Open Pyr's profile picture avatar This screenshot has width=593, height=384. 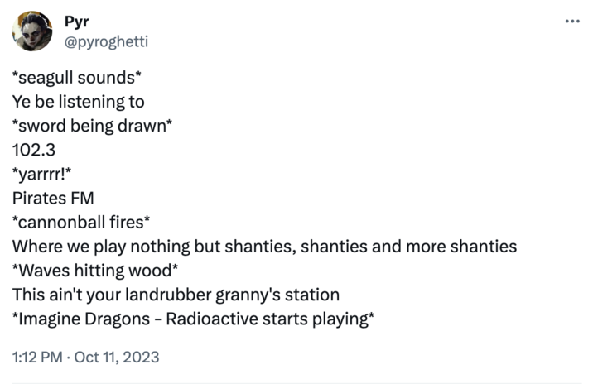click(x=32, y=31)
